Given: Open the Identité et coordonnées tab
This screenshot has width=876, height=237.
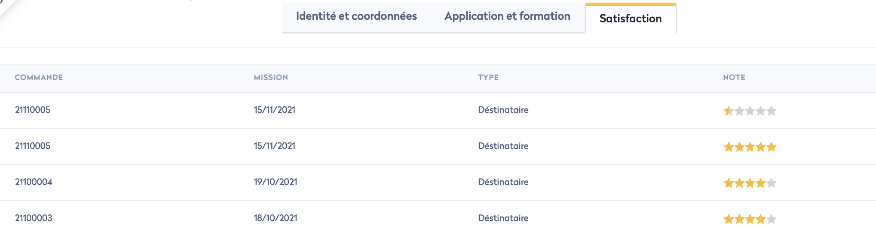Looking at the screenshot, I should (356, 16).
